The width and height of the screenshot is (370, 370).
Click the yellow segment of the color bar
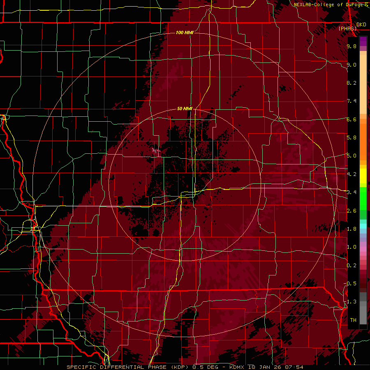point(363,176)
